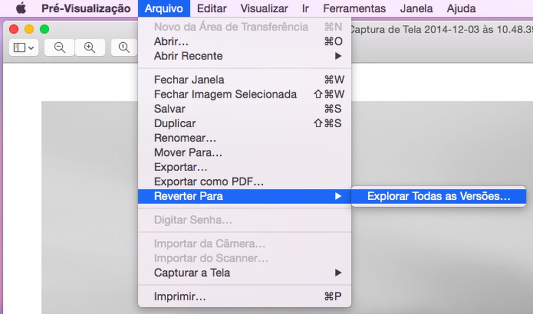Click Renomear in the Arquivo menu
Screen dimensions: 533x314
tap(185, 138)
